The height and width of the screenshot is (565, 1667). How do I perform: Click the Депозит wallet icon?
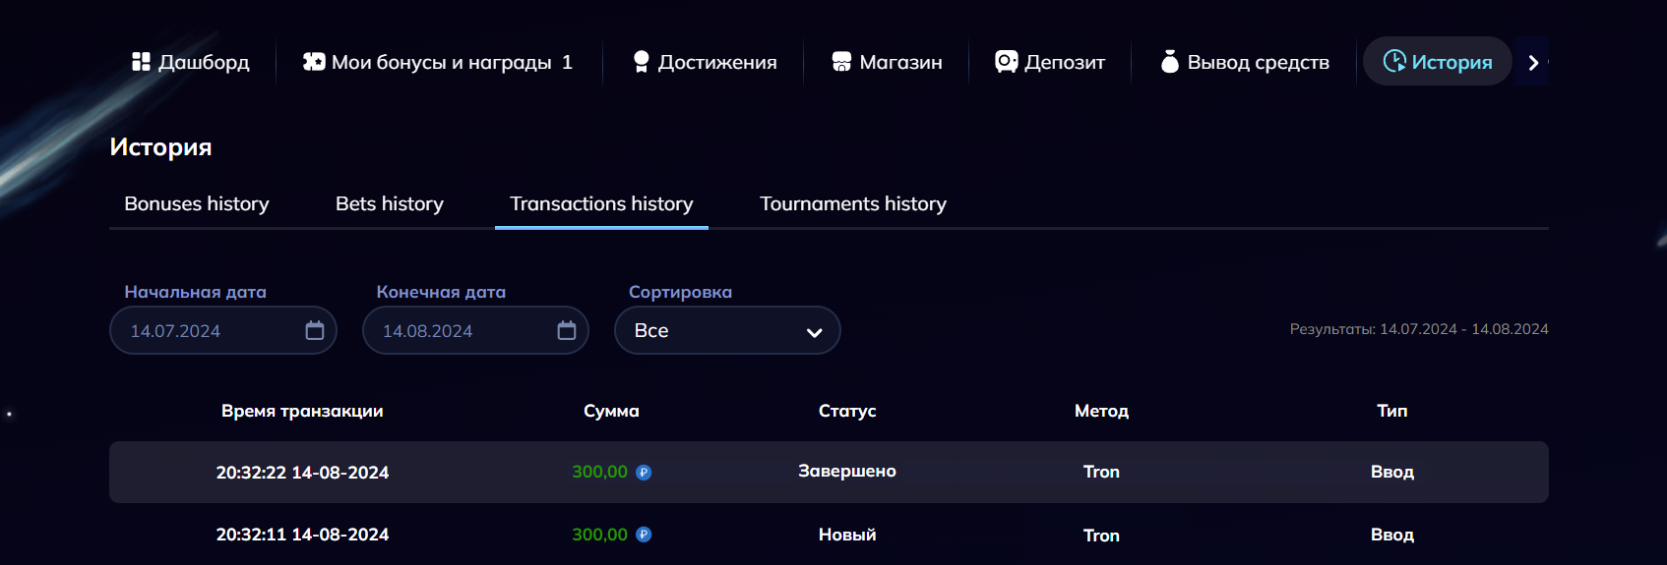pyautogui.click(x=1006, y=62)
